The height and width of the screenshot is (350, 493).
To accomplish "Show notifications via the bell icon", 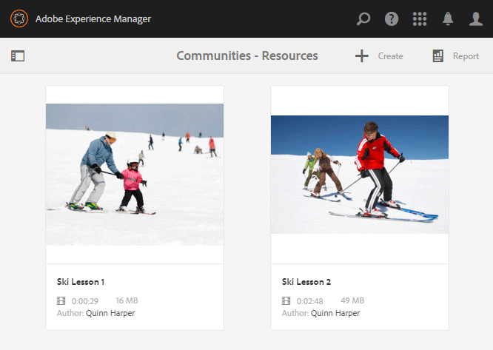I will pos(448,18).
